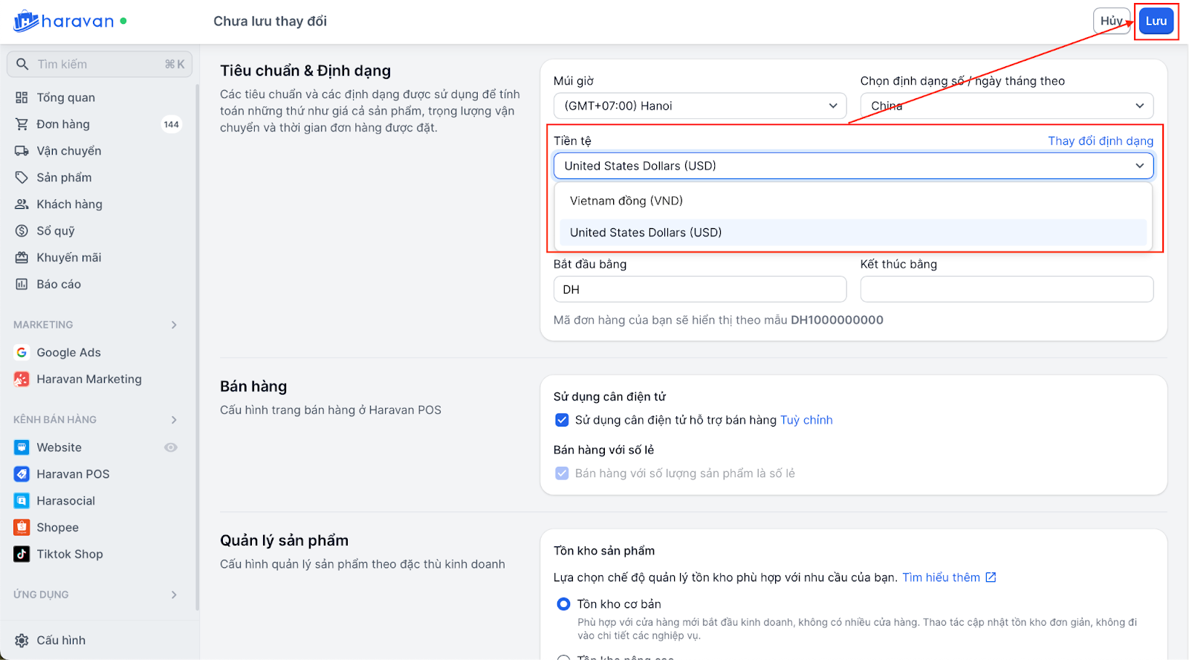Image resolution: width=1189 pixels, height=660 pixels.
Task: Click Thay đổi định dạng link
Action: point(1101,141)
